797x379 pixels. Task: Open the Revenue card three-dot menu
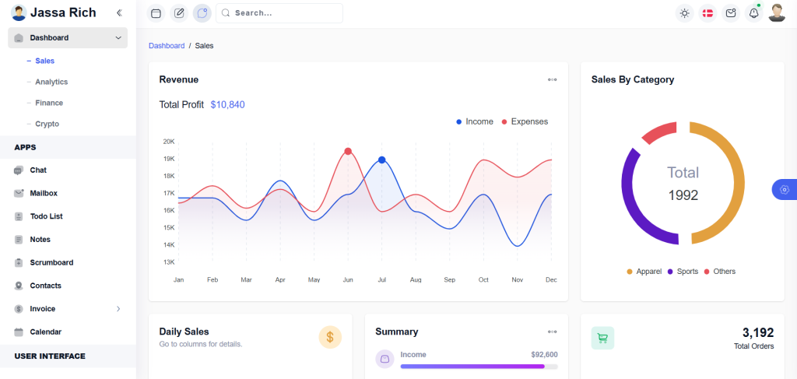[552, 79]
